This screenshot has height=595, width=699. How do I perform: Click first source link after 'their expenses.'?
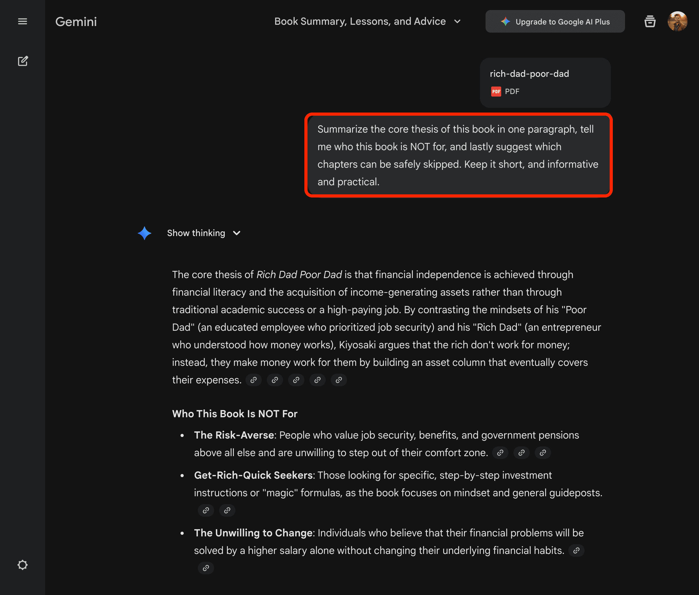click(254, 380)
